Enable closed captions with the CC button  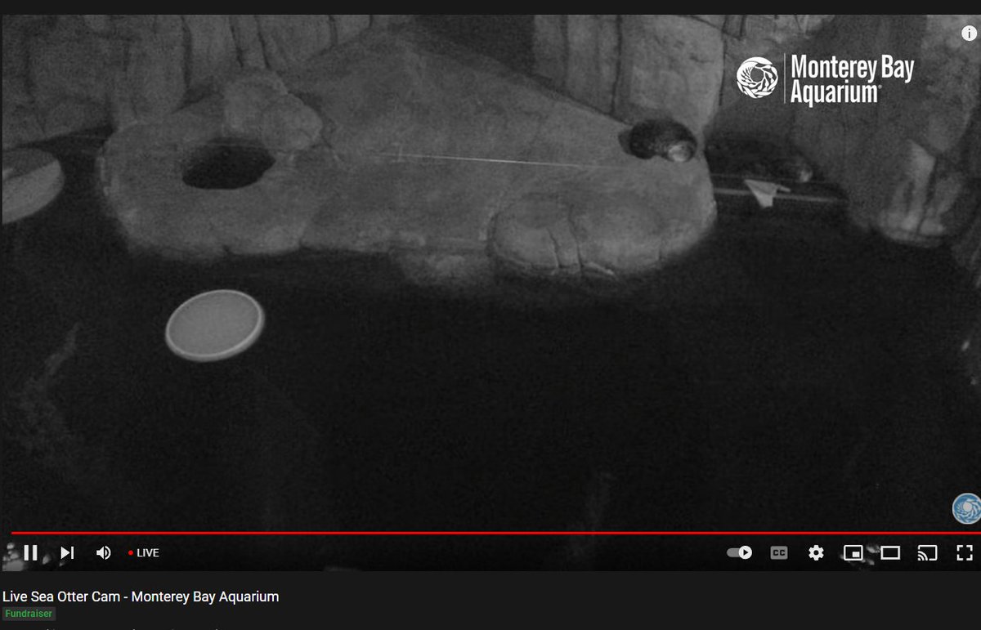[x=779, y=553]
